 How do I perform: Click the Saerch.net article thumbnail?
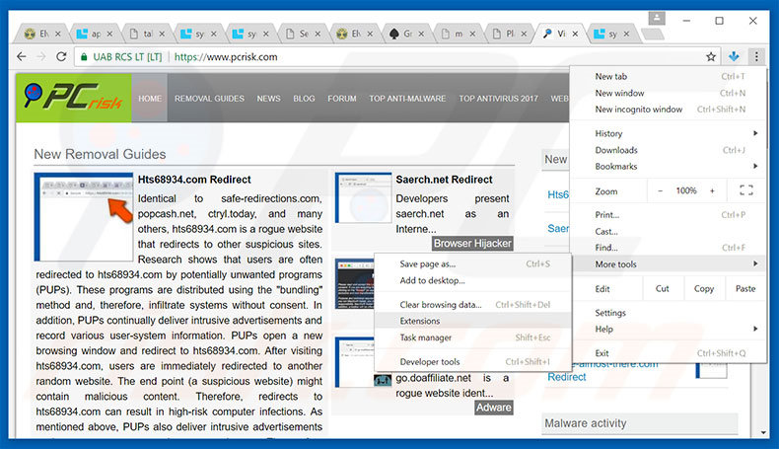(363, 197)
